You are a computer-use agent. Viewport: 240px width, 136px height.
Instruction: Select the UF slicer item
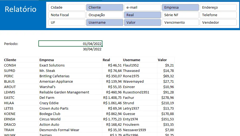67,22
